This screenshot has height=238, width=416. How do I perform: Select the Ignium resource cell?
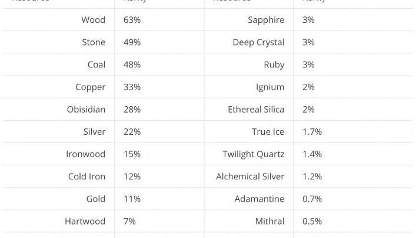coord(269,87)
